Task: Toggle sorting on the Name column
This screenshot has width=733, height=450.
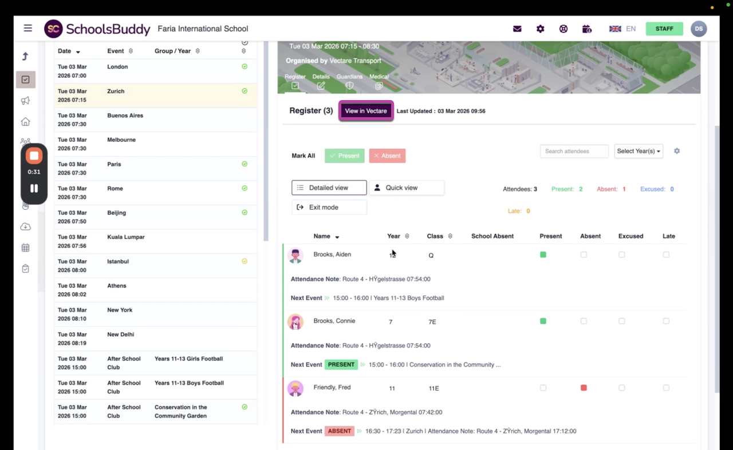Action: click(337, 236)
